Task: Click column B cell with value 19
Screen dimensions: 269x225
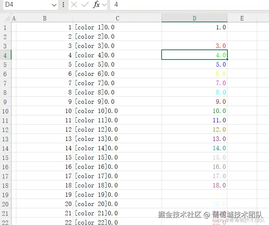Action: click(45, 195)
